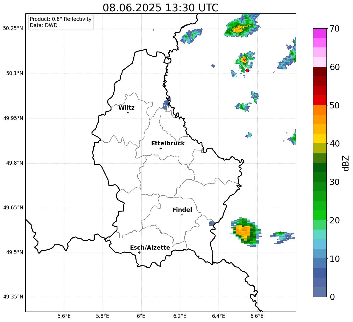Click the dBZ colorbar axis label

pyautogui.click(x=346, y=163)
